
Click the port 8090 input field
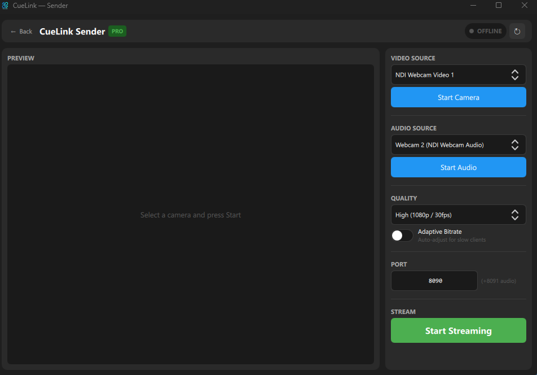click(434, 280)
